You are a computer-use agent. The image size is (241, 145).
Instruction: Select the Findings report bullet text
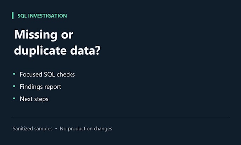[x=40, y=87]
